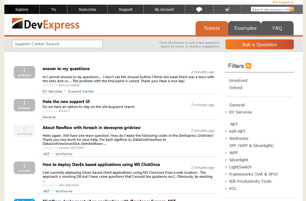Screen dimensions: 306x201
Task: Expand the IDE Productivity Tools arrow
Action: [226, 181]
